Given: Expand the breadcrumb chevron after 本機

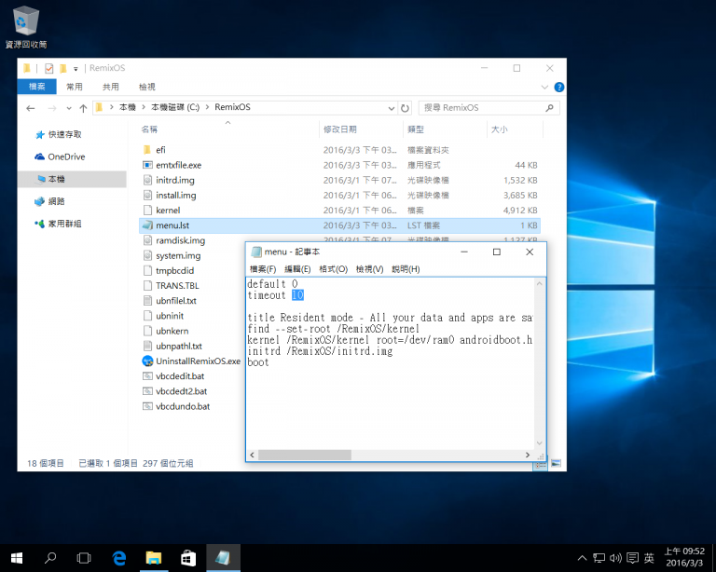Looking at the screenshot, I should click(144, 107).
